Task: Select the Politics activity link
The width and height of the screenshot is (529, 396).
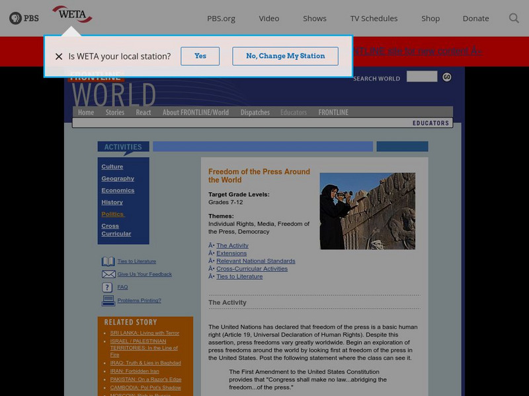Action: pyautogui.click(x=112, y=214)
